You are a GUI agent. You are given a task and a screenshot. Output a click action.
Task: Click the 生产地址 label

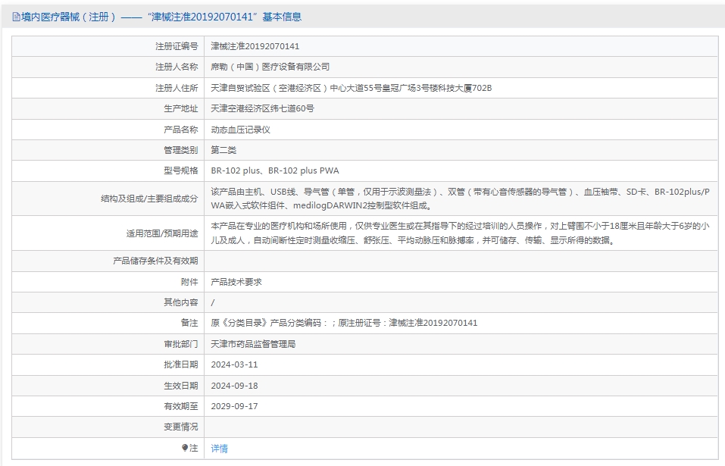pos(181,108)
